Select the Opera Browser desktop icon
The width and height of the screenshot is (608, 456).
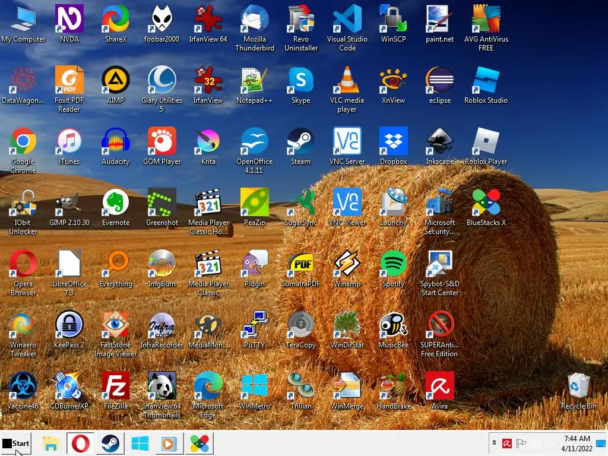pos(23,273)
